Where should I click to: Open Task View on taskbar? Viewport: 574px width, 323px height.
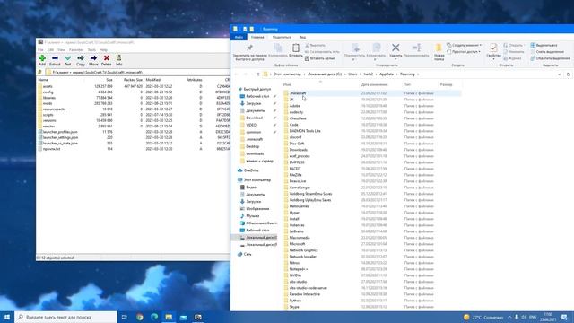pyautogui.click(x=125, y=317)
